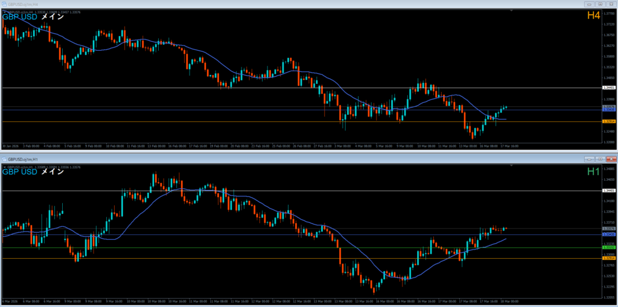Minimize the GBPUSD H1 chart window
Screen dimensions: 618x307
click(x=589, y=158)
